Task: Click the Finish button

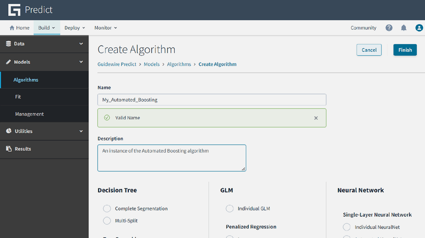Action: coord(405,50)
